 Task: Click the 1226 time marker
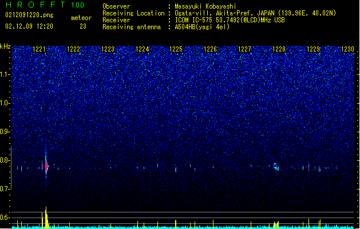click(210, 49)
